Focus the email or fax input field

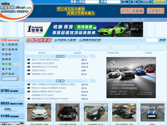point(92,2)
